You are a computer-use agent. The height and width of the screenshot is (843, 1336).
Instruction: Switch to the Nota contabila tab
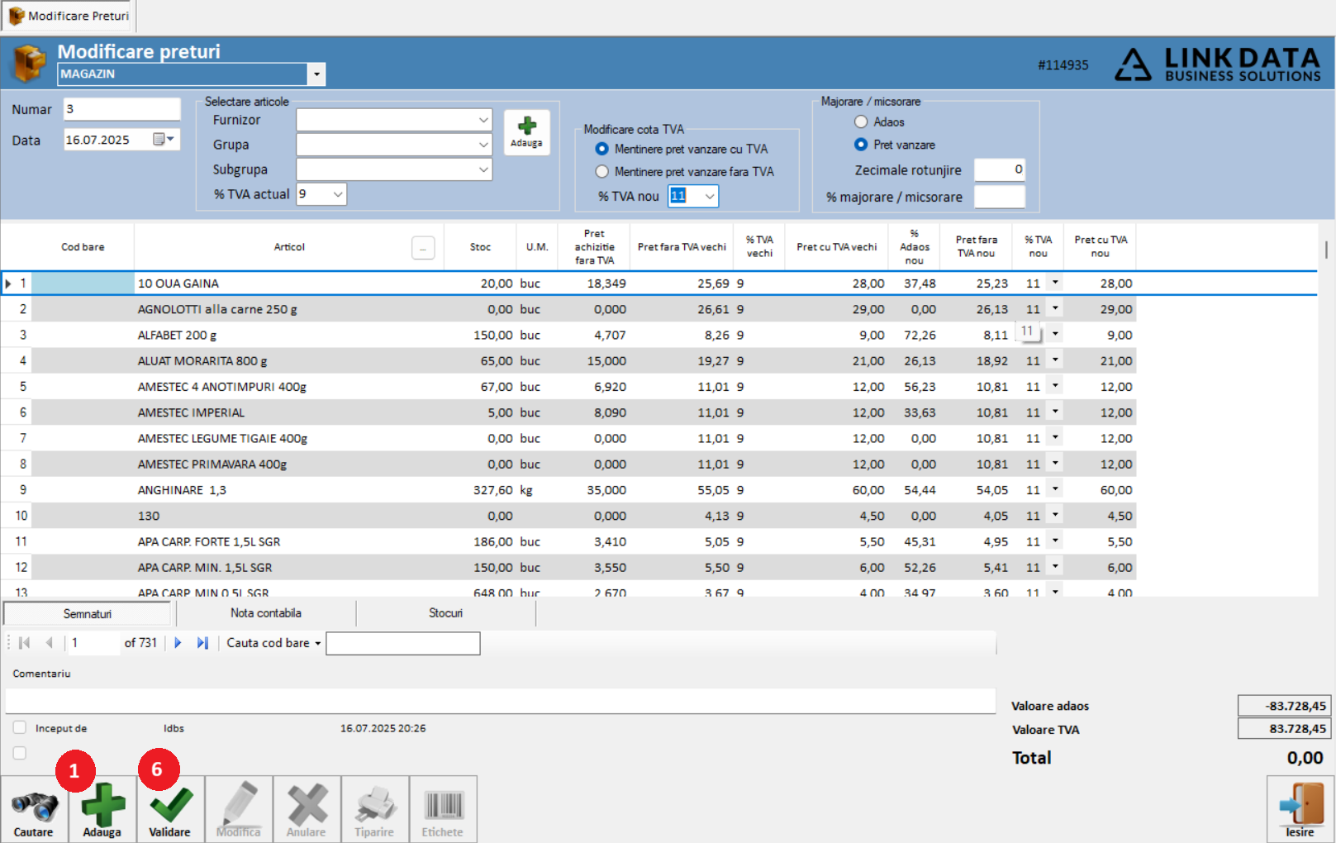266,613
